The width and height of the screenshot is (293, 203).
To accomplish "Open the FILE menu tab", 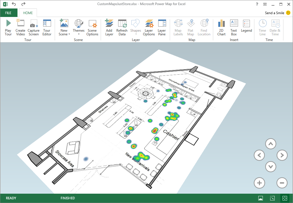I will pyautogui.click(x=8, y=13).
